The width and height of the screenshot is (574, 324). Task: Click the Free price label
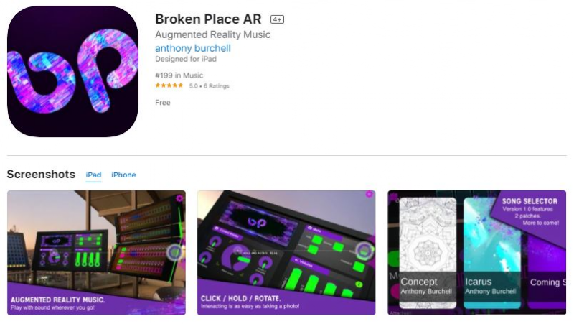[163, 103]
